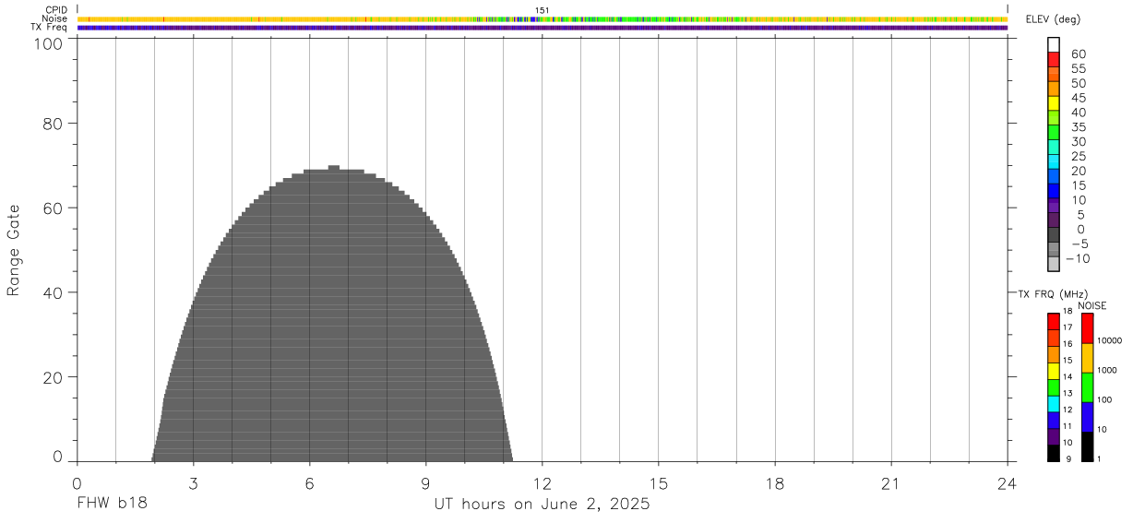
Task: Click the x-axis tick label "24"
Action: click(1008, 483)
